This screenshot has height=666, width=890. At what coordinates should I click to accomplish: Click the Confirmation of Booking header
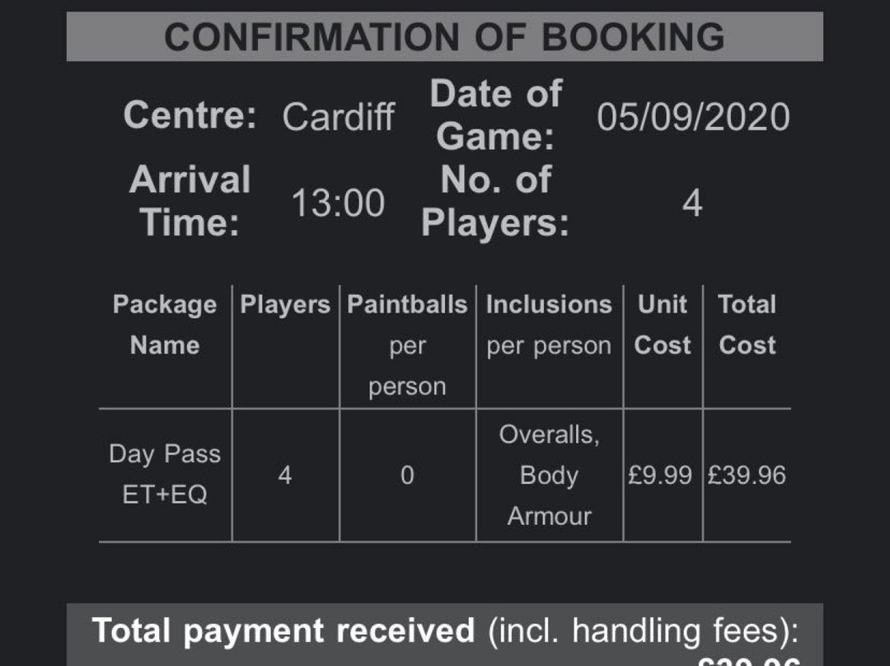(444, 37)
